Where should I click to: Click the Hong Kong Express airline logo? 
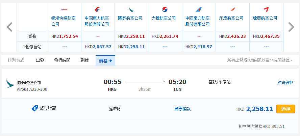coord(64,9)
